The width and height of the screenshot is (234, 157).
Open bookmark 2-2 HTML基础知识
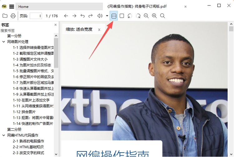coord(28,147)
